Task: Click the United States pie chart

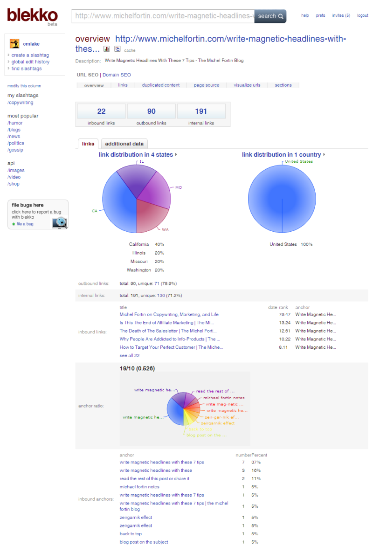Action: point(282,199)
